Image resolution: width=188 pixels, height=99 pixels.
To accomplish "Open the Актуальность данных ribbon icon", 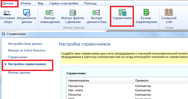I will coord(27,16).
